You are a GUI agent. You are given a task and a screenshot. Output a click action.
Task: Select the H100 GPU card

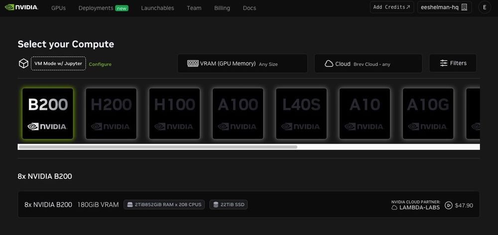point(175,114)
